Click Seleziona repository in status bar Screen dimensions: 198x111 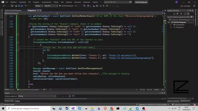click(x=181, y=105)
